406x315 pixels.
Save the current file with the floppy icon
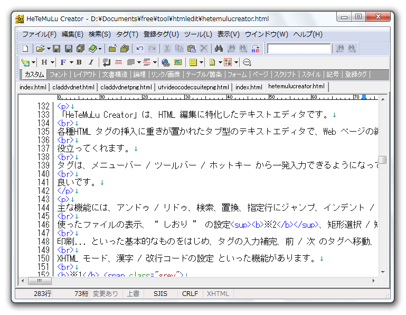click(56, 49)
